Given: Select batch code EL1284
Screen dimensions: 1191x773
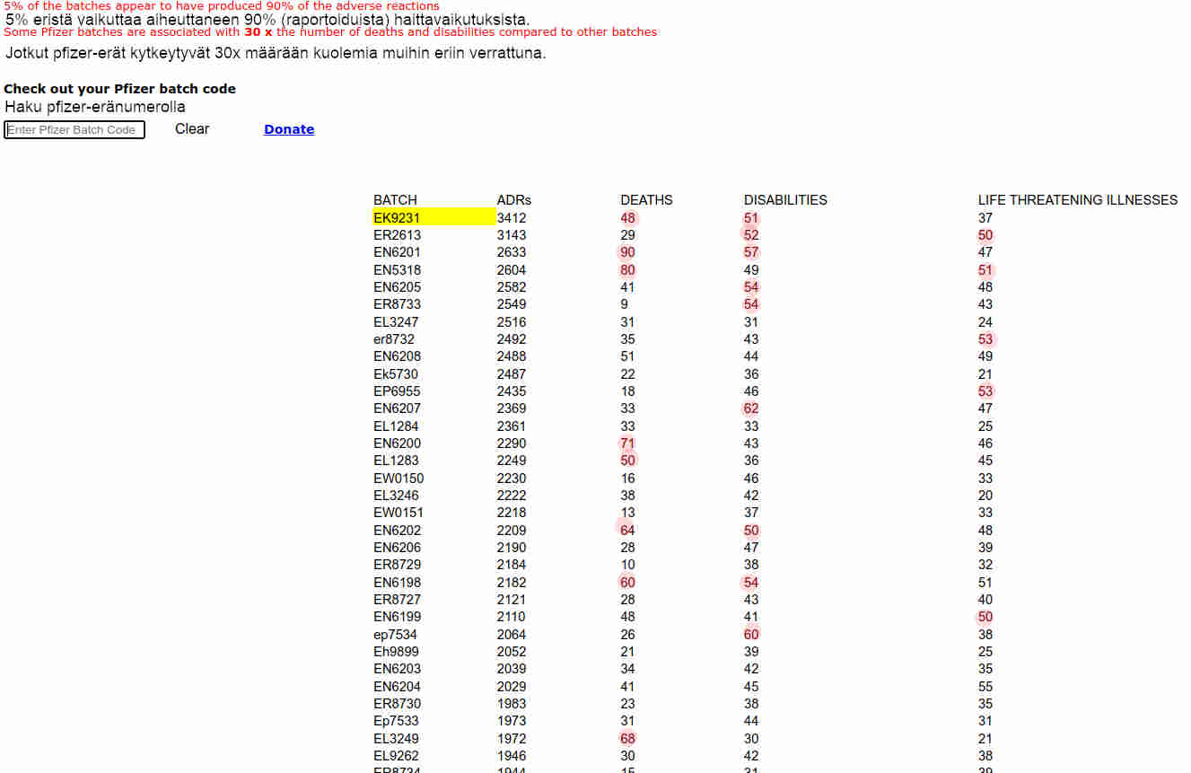Looking at the screenshot, I should [396, 426].
